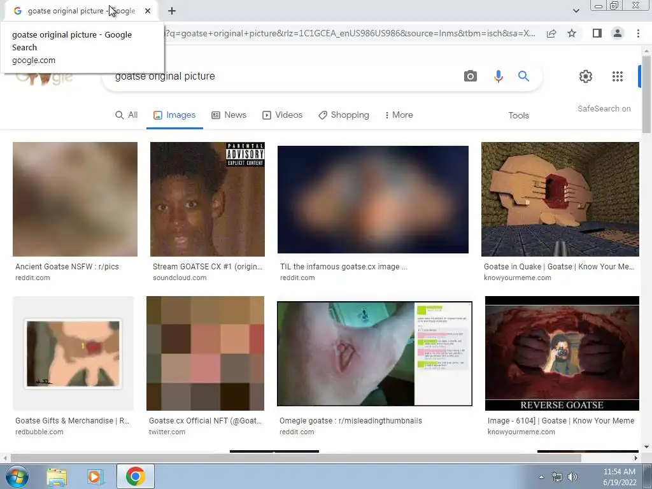Screen dimensions: 652x489
Task: Click the redbubble.com source text
Action: pos(39,432)
